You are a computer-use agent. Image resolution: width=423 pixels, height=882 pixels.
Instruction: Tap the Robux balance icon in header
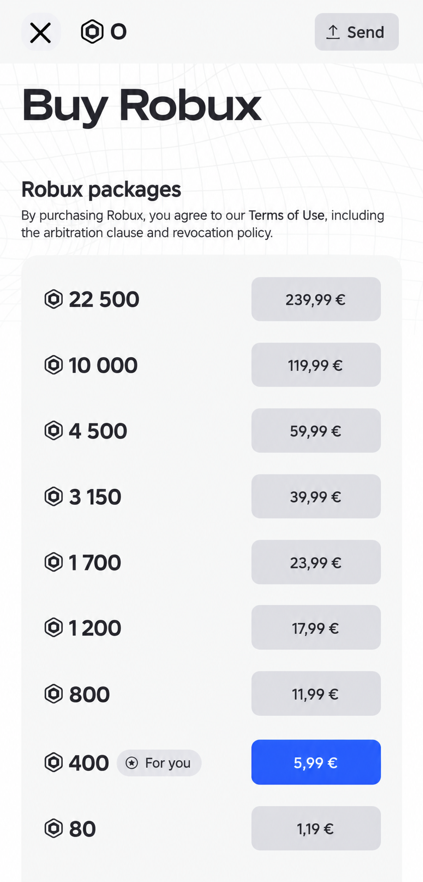click(92, 32)
